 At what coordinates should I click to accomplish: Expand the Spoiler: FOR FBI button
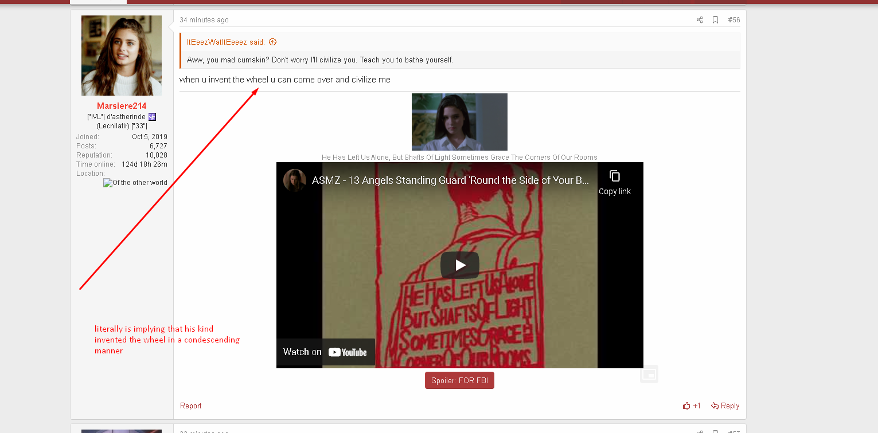coord(459,380)
